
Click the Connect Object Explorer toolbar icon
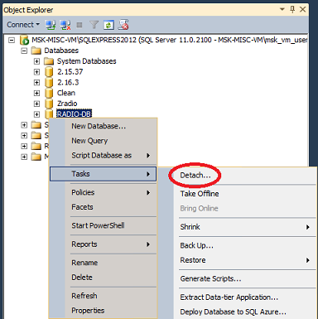click(x=51, y=25)
